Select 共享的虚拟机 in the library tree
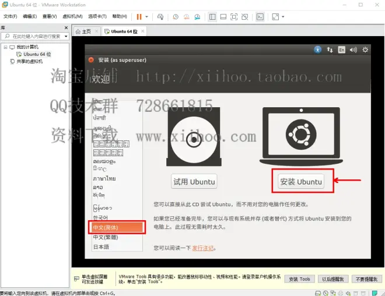Screen dimensions: 385x296 (30, 61)
